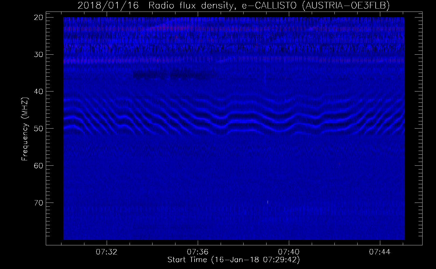Viewport: 436px width, 269px height.
Task: Click the 'Start Time (16-Jan-18 07:29:42)' label
Action: click(234, 260)
